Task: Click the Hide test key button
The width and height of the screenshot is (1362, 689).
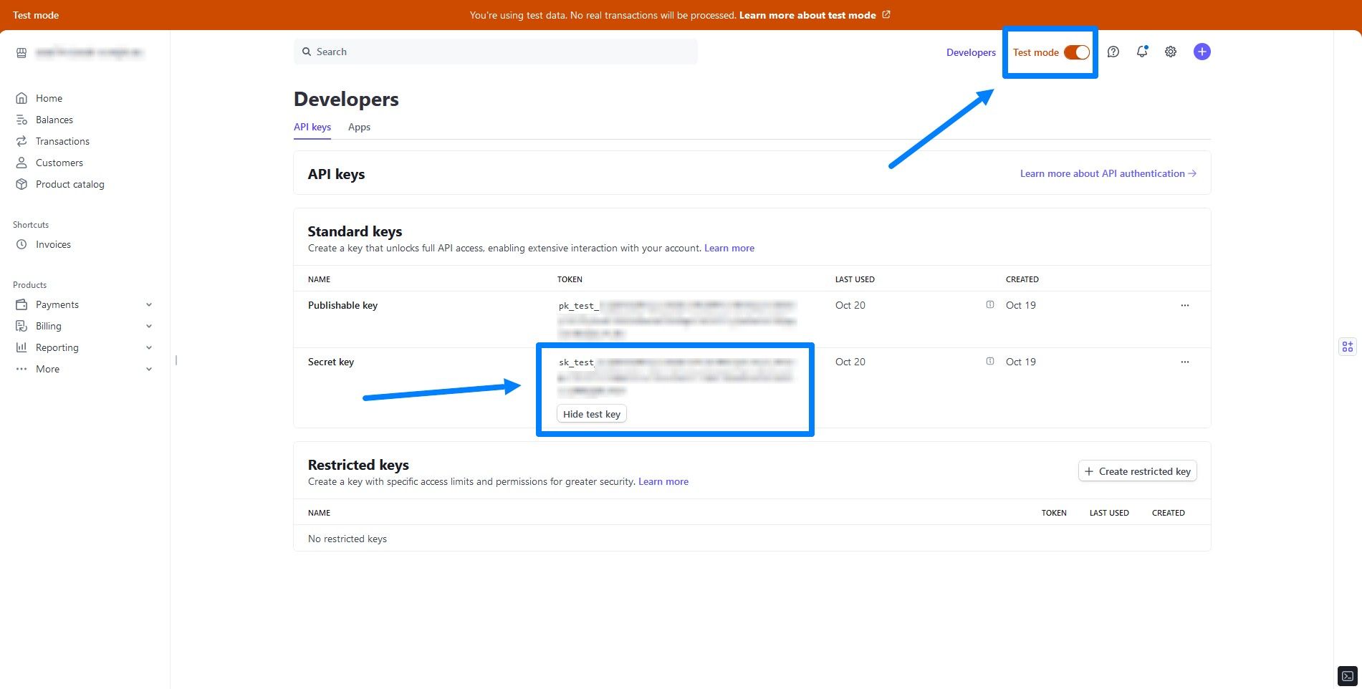Action: tap(592, 414)
